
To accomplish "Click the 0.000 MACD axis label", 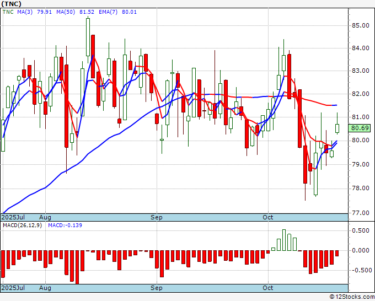I will 361,250.
